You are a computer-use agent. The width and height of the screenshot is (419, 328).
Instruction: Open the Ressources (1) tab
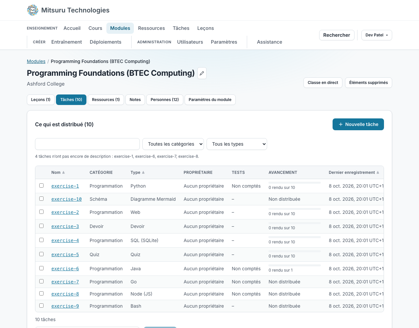(106, 100)
